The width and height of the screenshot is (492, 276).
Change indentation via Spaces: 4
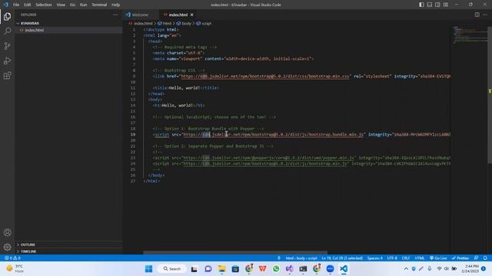point(375,258)
